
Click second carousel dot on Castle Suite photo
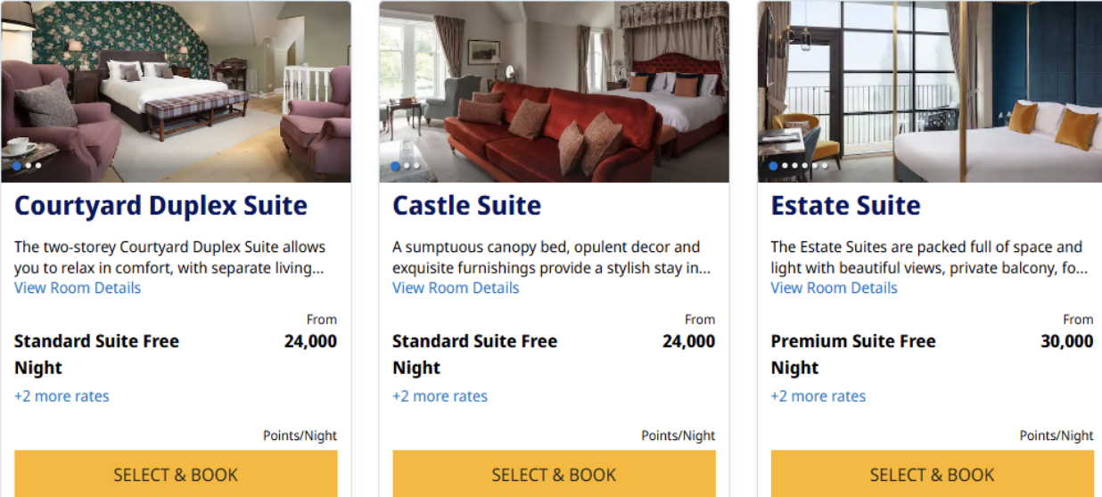tap(407, 166)
